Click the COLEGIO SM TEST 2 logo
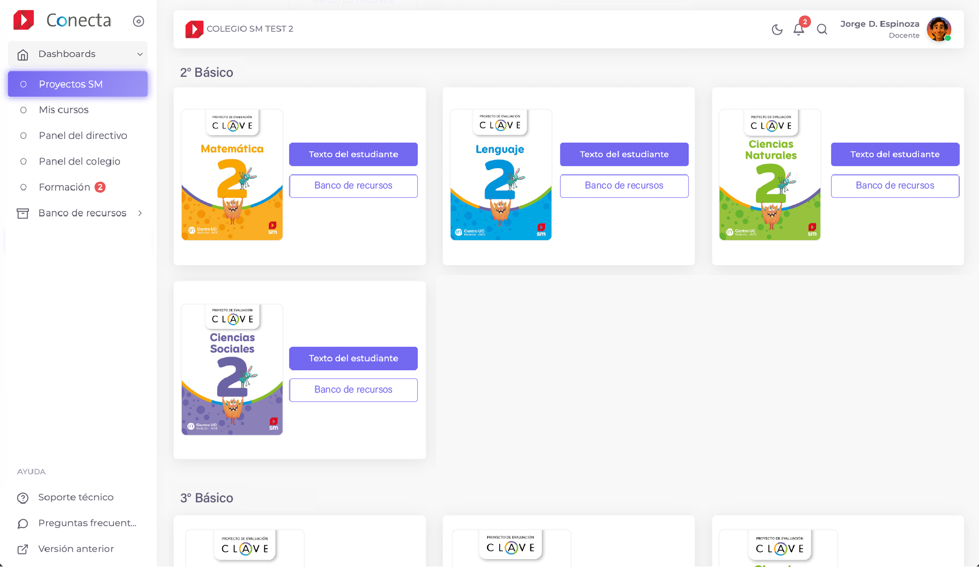Viewport: 979px width, 567px height. click(194, 29)
